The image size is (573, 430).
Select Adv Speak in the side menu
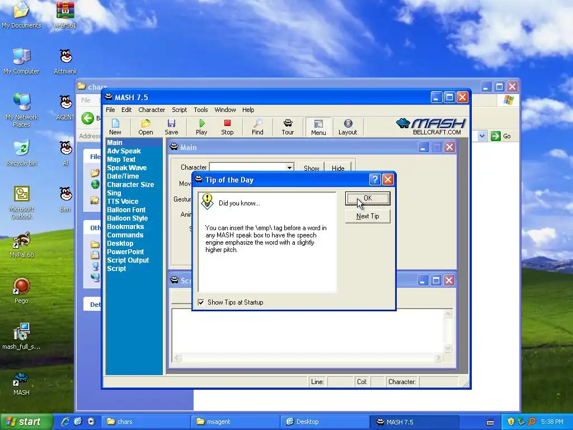(124, 151)
